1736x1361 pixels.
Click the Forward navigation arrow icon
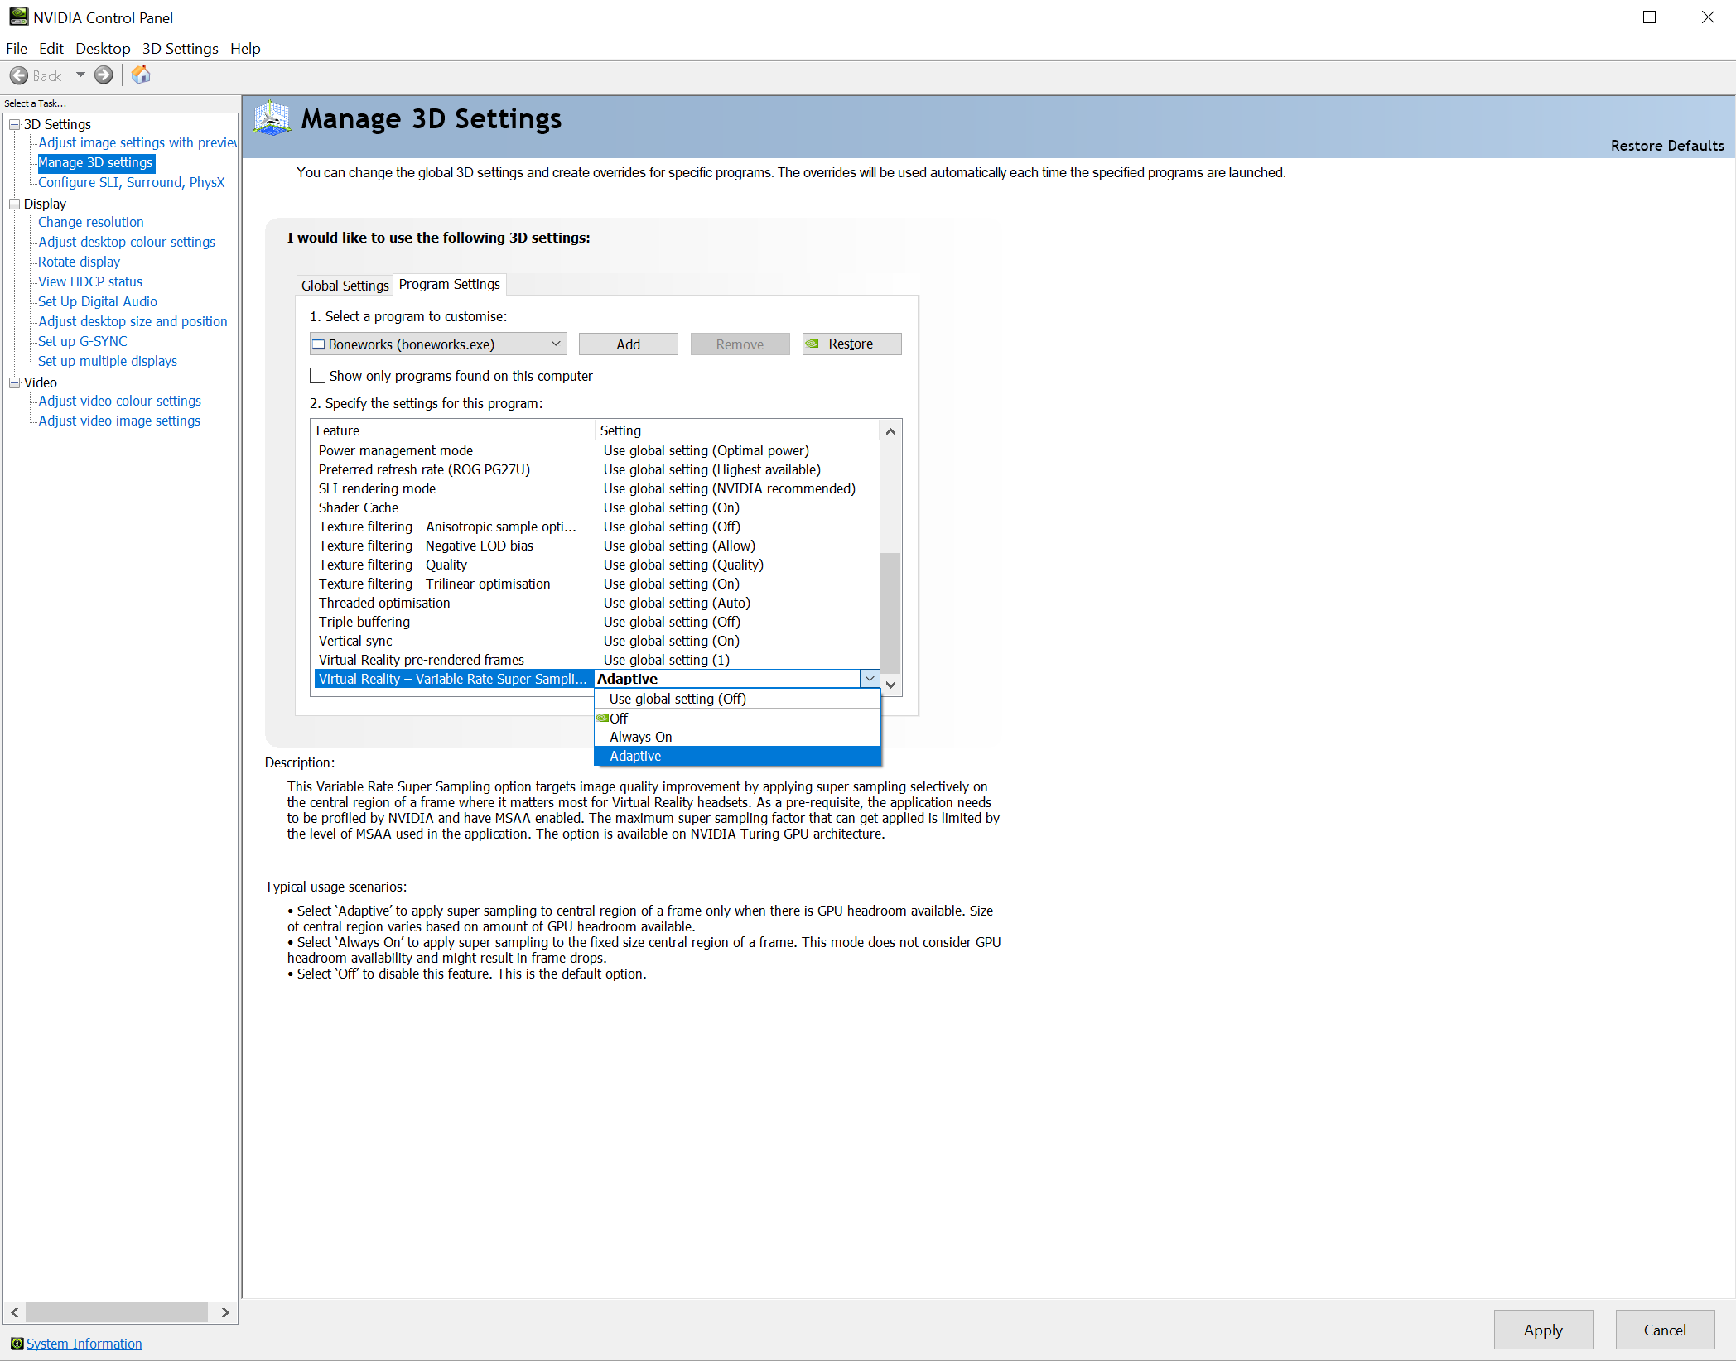coord(103,73)
